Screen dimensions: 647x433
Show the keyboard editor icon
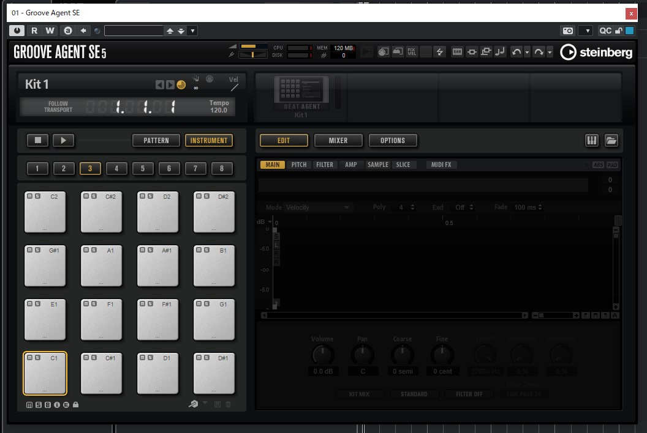tap(592, 141)
